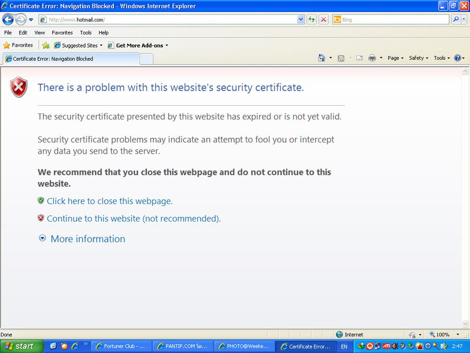The height and width of the screenshot is (353, 470).
Task: Click the Safely Remove Hardware tray icon
Action: point(412,346)
